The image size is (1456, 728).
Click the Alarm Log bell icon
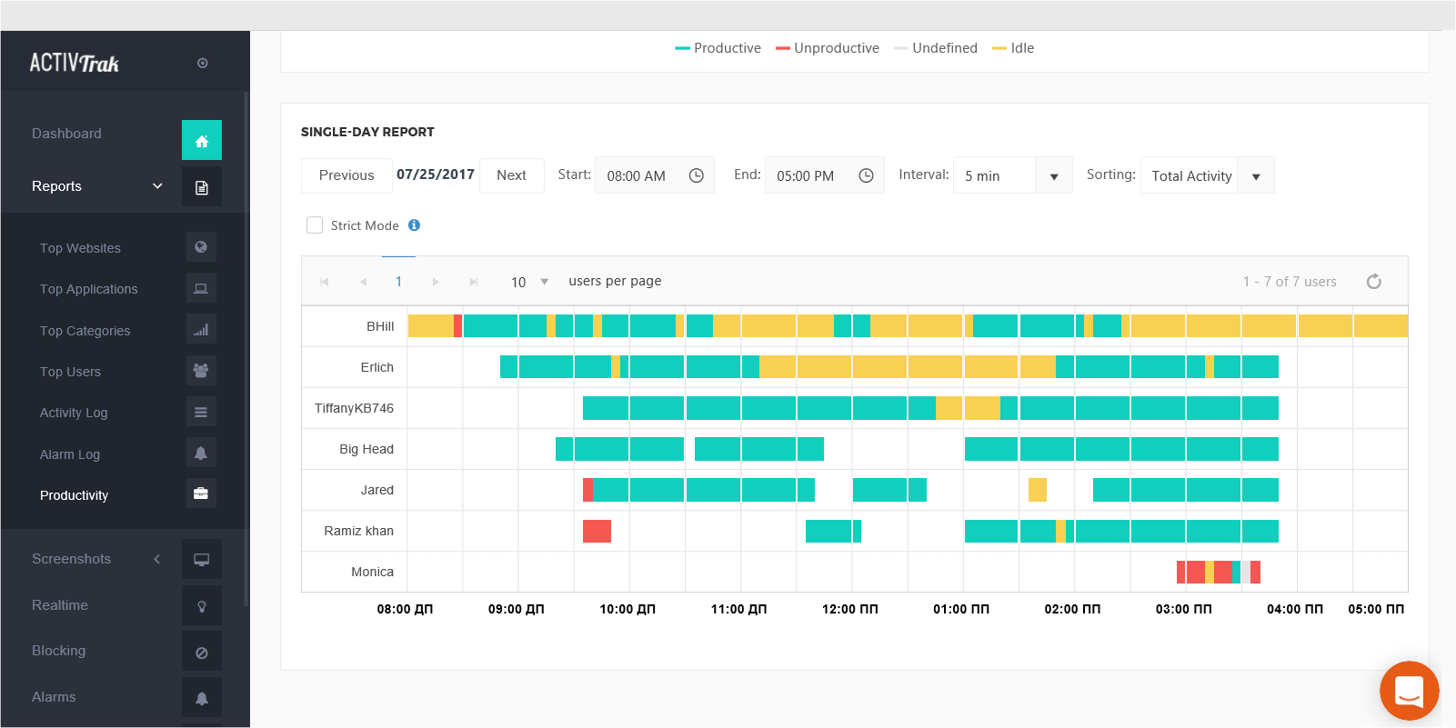click(201, 454)
